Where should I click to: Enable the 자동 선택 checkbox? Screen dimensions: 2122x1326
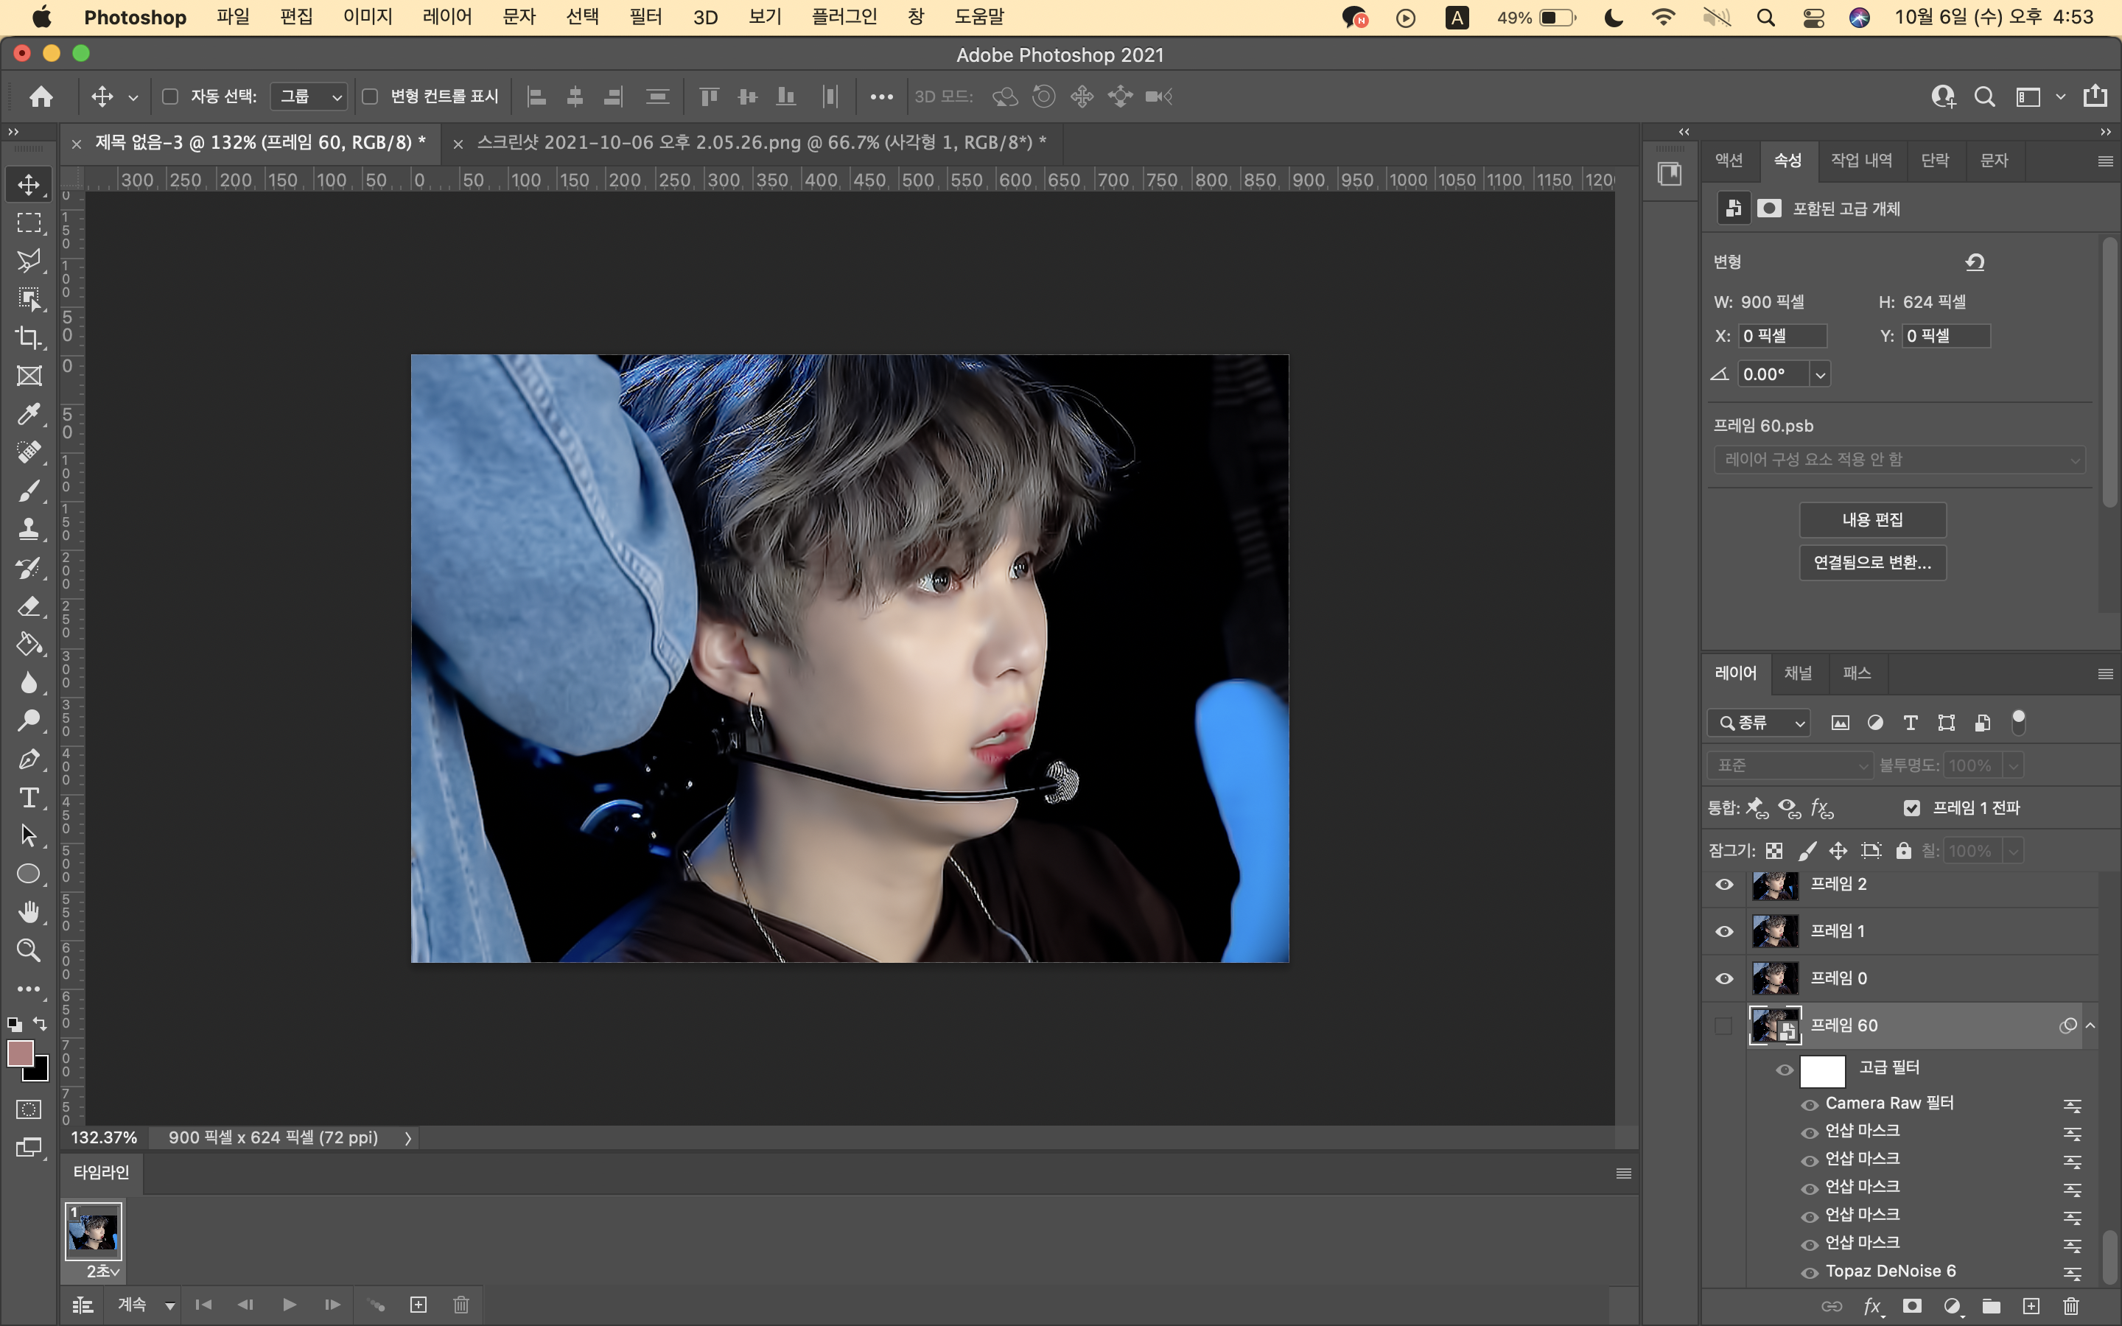point(171,97)
